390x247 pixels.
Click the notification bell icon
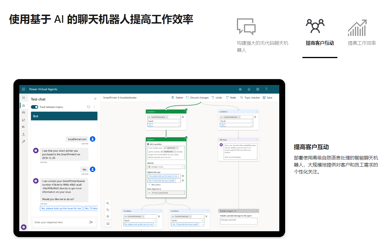pos(249,89)
